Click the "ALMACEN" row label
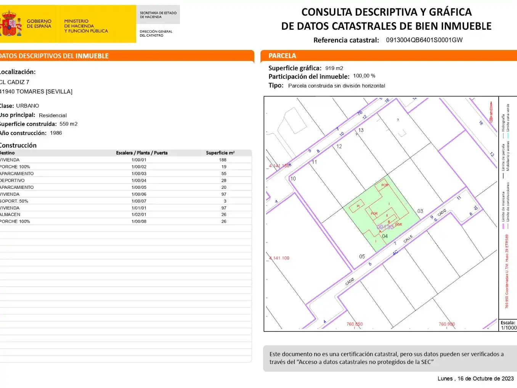The width and height of the screenshot is (517, 388). (10, 214)
